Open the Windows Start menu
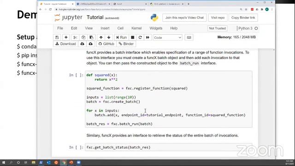 [x=3, y=162]
